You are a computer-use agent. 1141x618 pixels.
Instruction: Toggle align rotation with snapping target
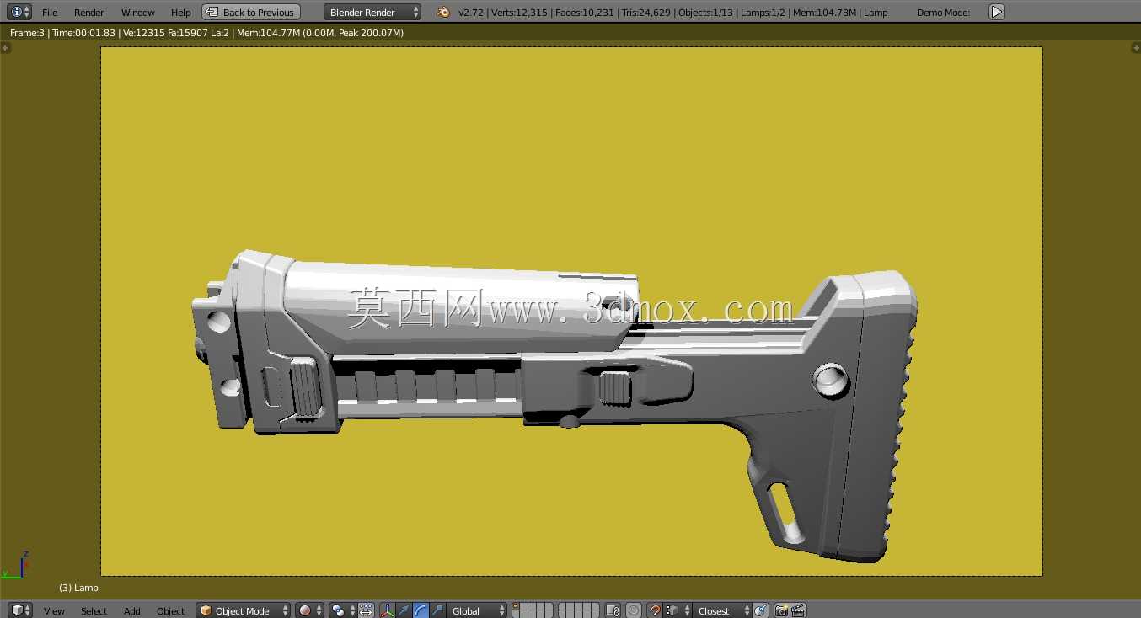click(760, 610)
